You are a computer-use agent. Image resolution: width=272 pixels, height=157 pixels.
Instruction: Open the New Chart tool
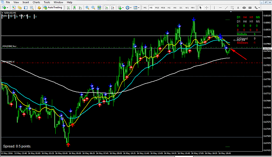pyautogui.click(x=4, y=8)
